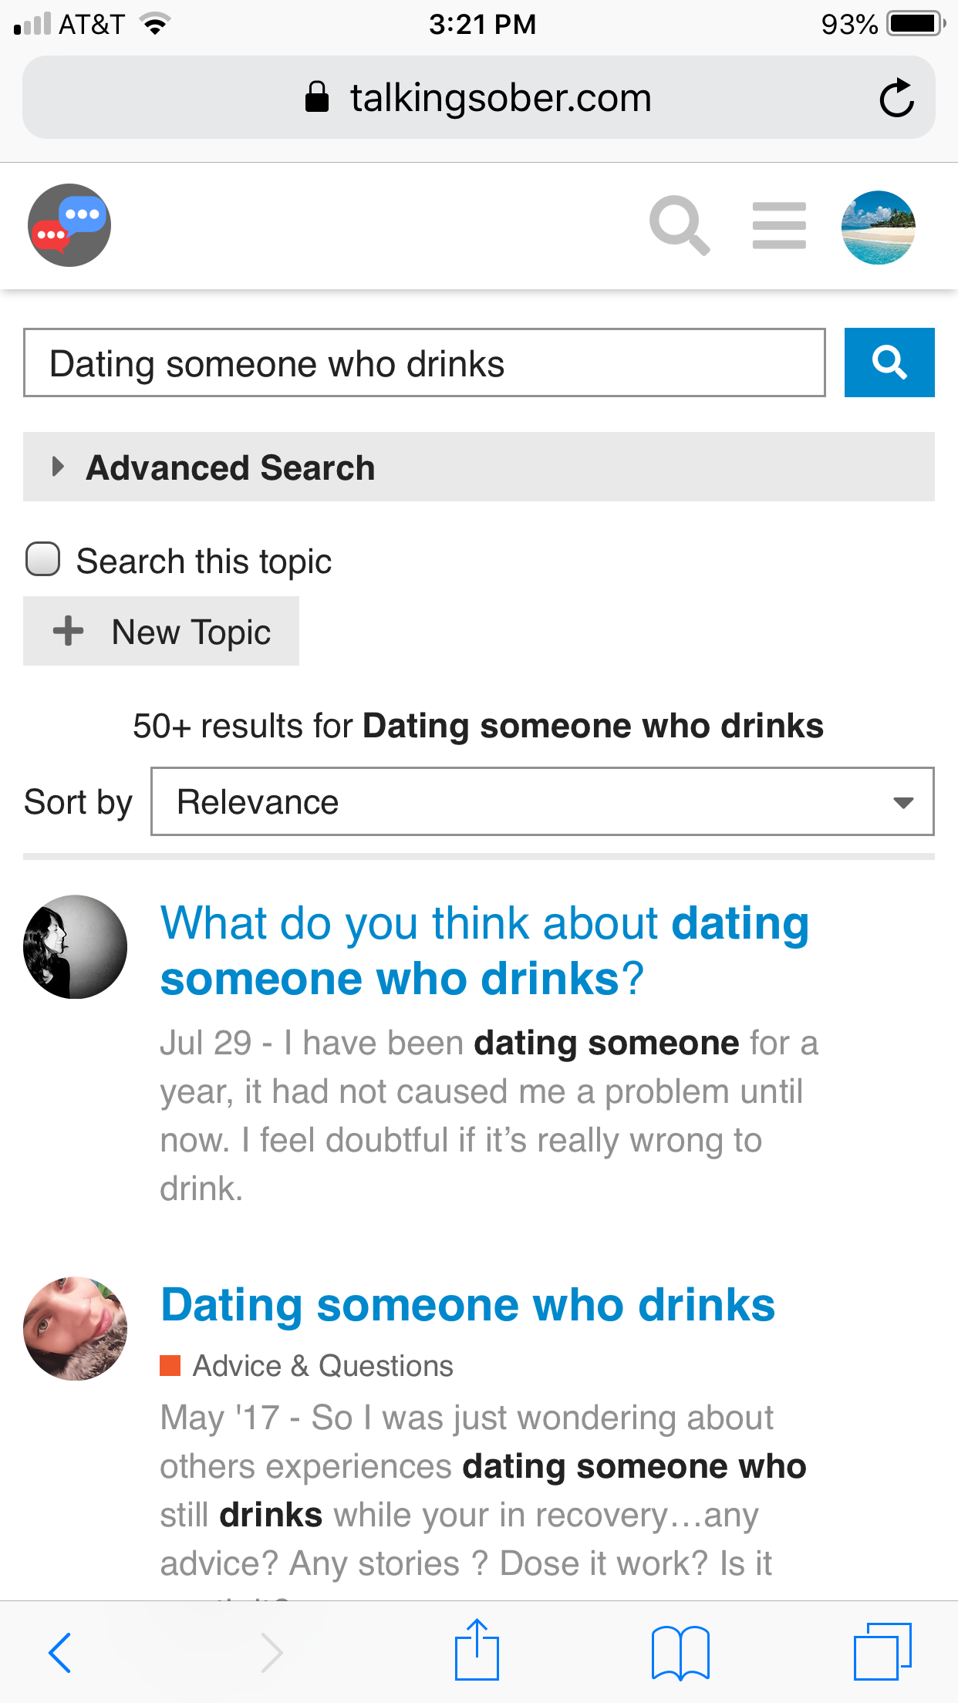
Task: Tap Safari's share icon
Action: point(477,1651)
